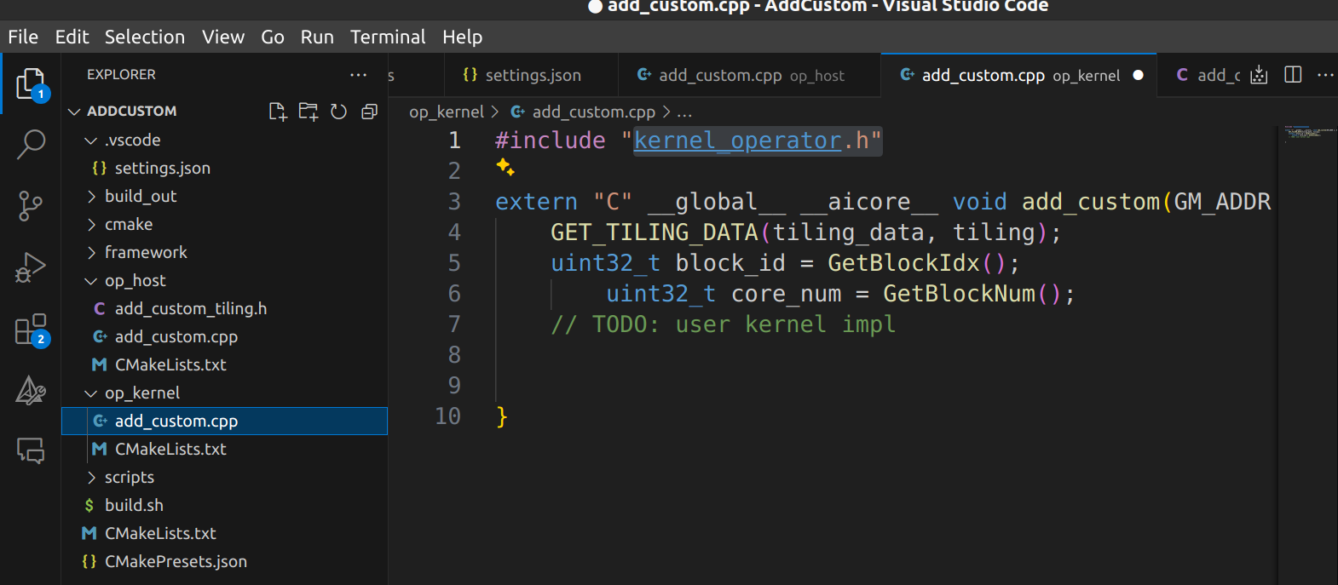Click line number 8 in the gutter
The image size is (1338, 585).
pyautogui.click(x=454, y=355)
